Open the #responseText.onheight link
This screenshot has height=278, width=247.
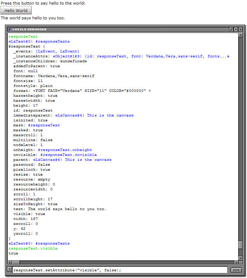click(x=65, y=150)
